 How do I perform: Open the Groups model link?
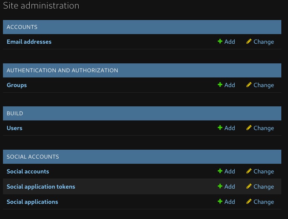coord(17,85)
